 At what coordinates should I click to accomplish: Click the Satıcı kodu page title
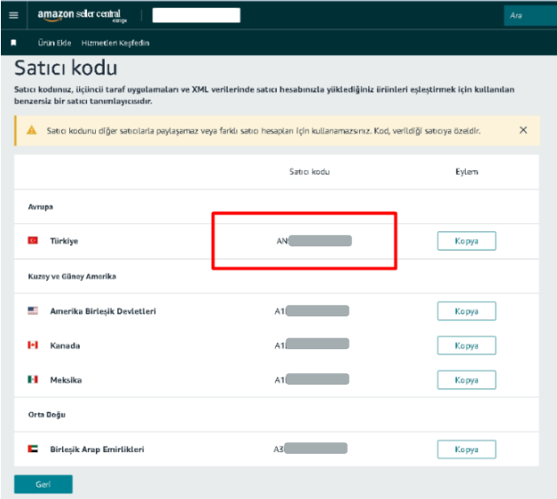point(66,67)
